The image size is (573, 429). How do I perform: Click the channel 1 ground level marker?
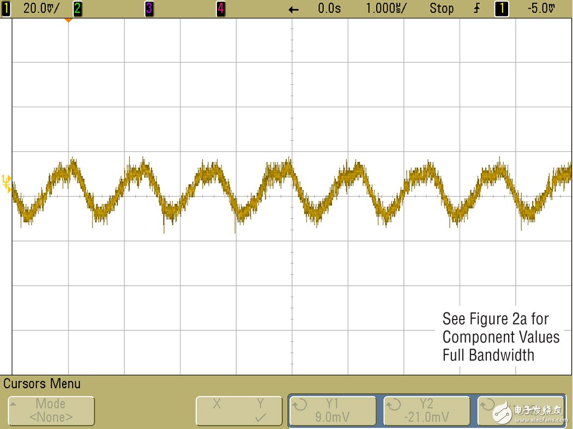coord(6,182)
